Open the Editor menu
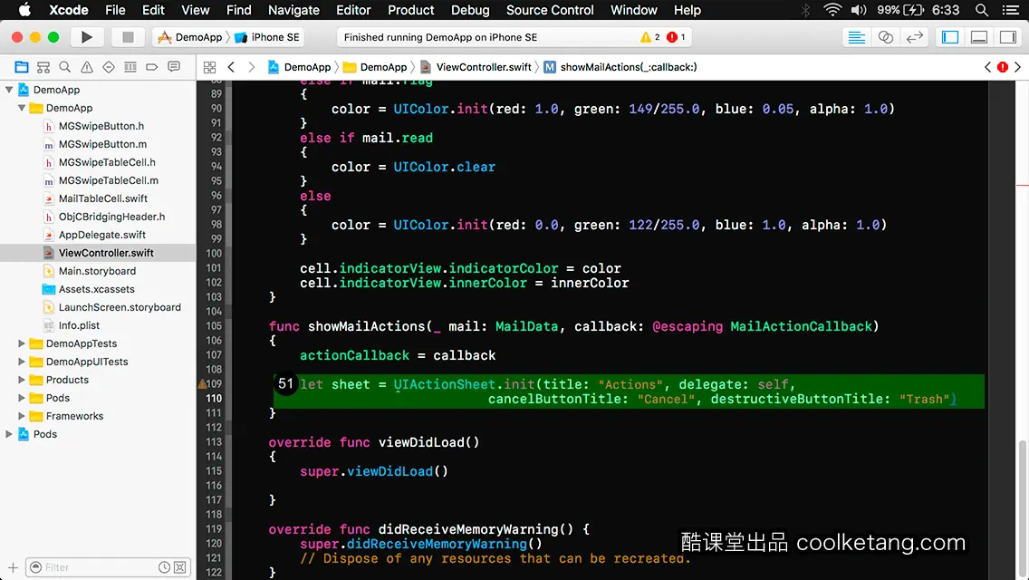The image size is (1029, 580). point(353,10)
